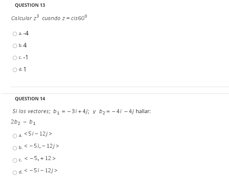Click the label -1 next to option c
Screen dimensions: 229x185
point(25,57)
